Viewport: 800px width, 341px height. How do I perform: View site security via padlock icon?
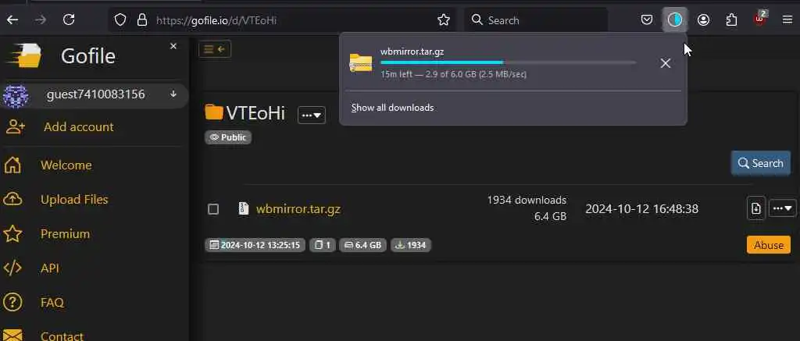coord(142,20)
